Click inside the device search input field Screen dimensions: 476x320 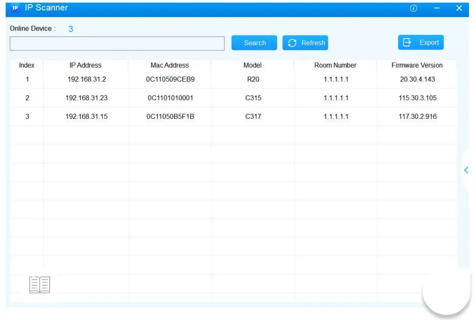[x=117, y=43]
